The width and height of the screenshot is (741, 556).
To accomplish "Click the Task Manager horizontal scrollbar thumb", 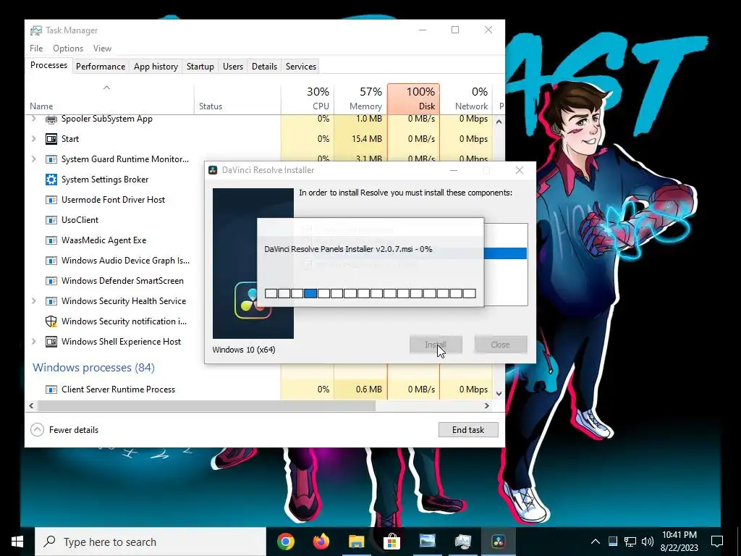I will coord(206,405).
